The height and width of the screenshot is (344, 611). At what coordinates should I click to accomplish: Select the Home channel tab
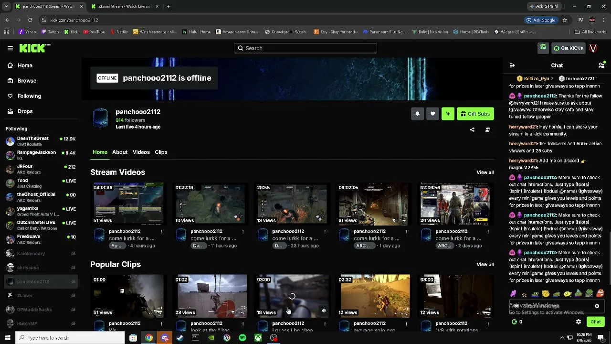click(x=100, y=152)
